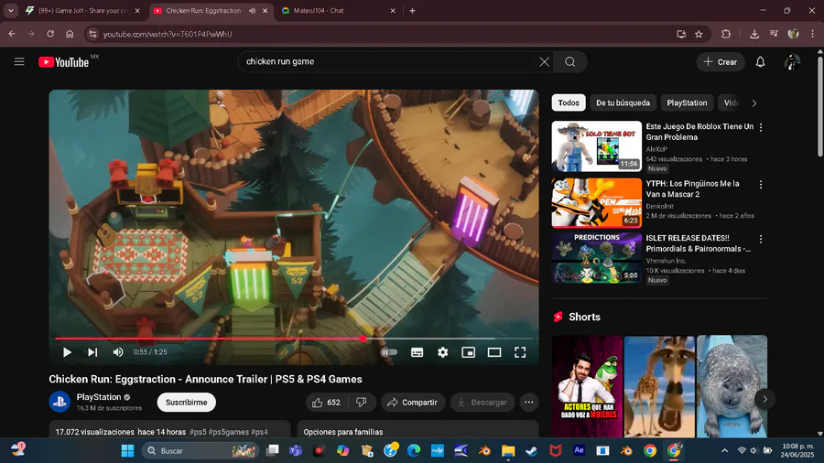This screenshot has height=463, width=824.
Task: Open the PlayStation channel name link
Action: click(x=99, y=397)
